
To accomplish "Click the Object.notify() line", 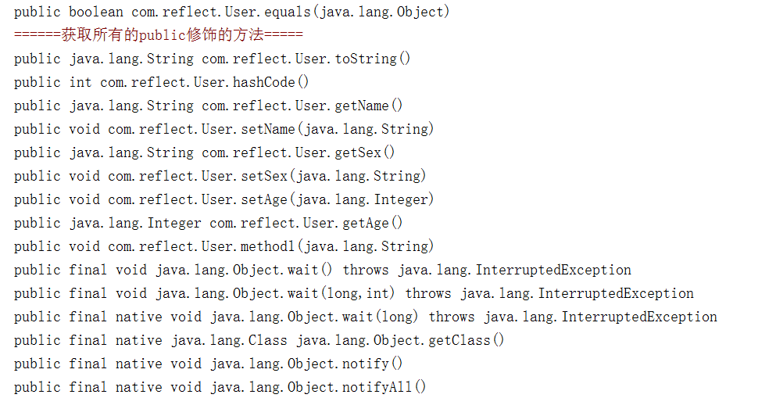I will point(208,364).
